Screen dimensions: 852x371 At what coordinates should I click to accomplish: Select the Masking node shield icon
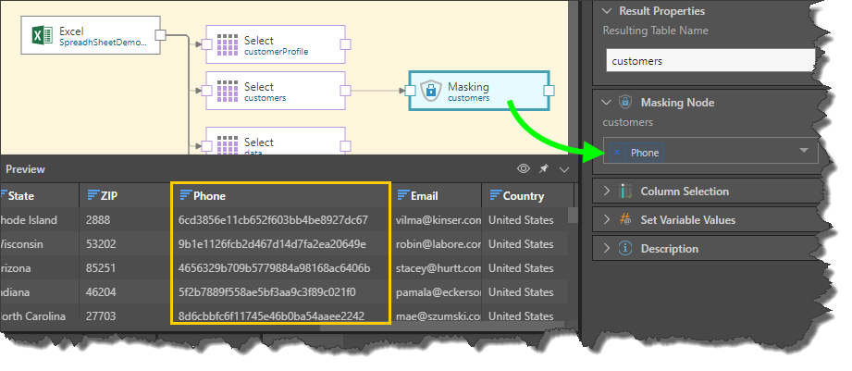click(x=430, y=91)
